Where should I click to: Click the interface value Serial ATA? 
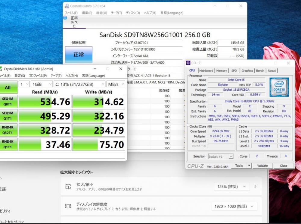[141, 56]
